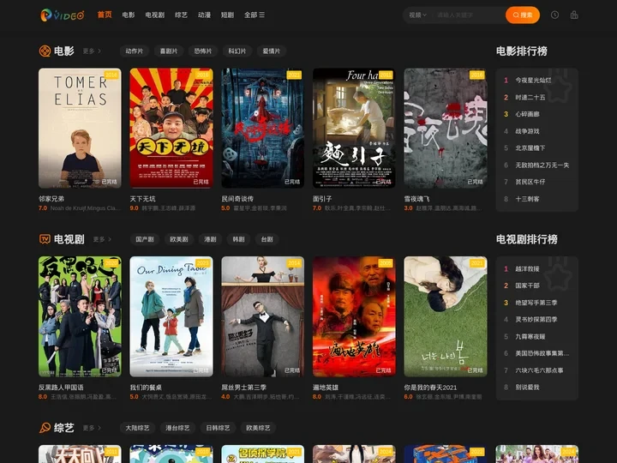Select the 欧美剧 tag

178,239
